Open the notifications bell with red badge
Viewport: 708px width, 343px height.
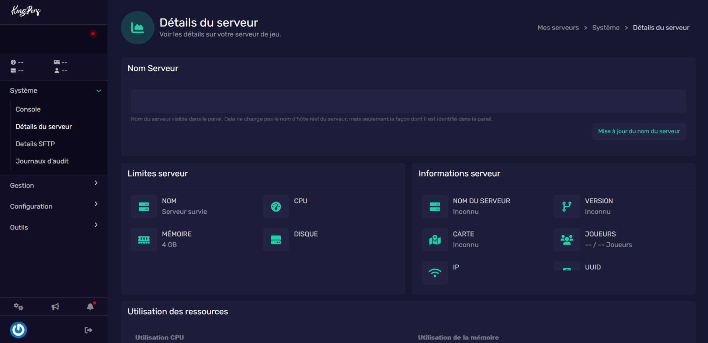pos(90,307)
